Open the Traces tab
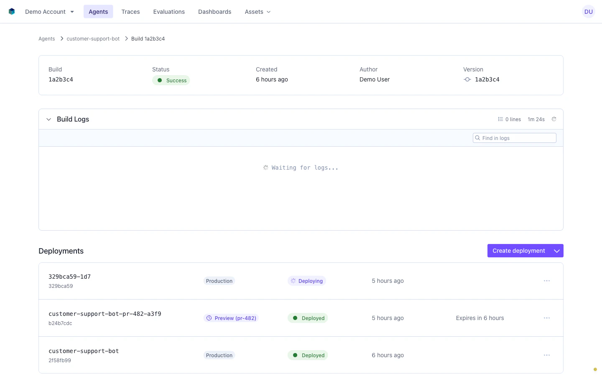602x376 pixels. coord(130,12)
